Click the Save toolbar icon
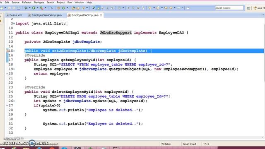The width and height of the screenshot is (265, 149). (x=9, y=8)
